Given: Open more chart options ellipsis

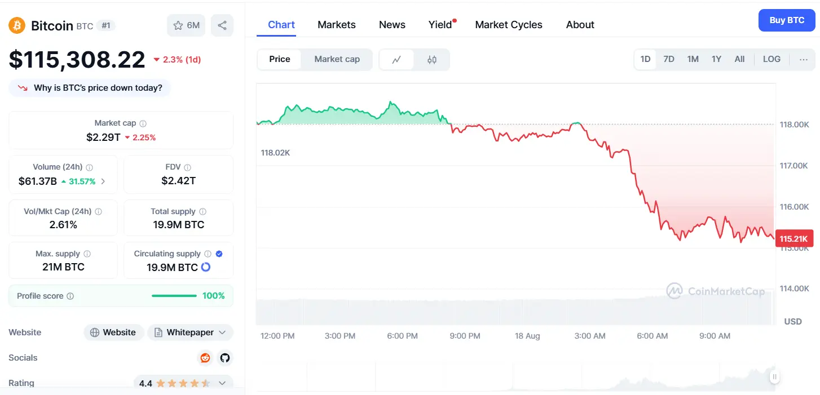Looking at the screenshot, I should [804, 59].
